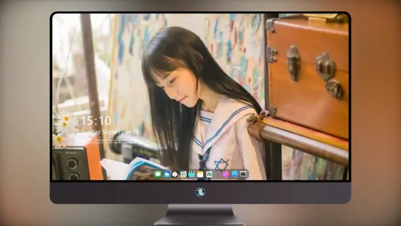Open the Camera app in the dock
This screenshot has width=401, height=226.
(243, 174)
